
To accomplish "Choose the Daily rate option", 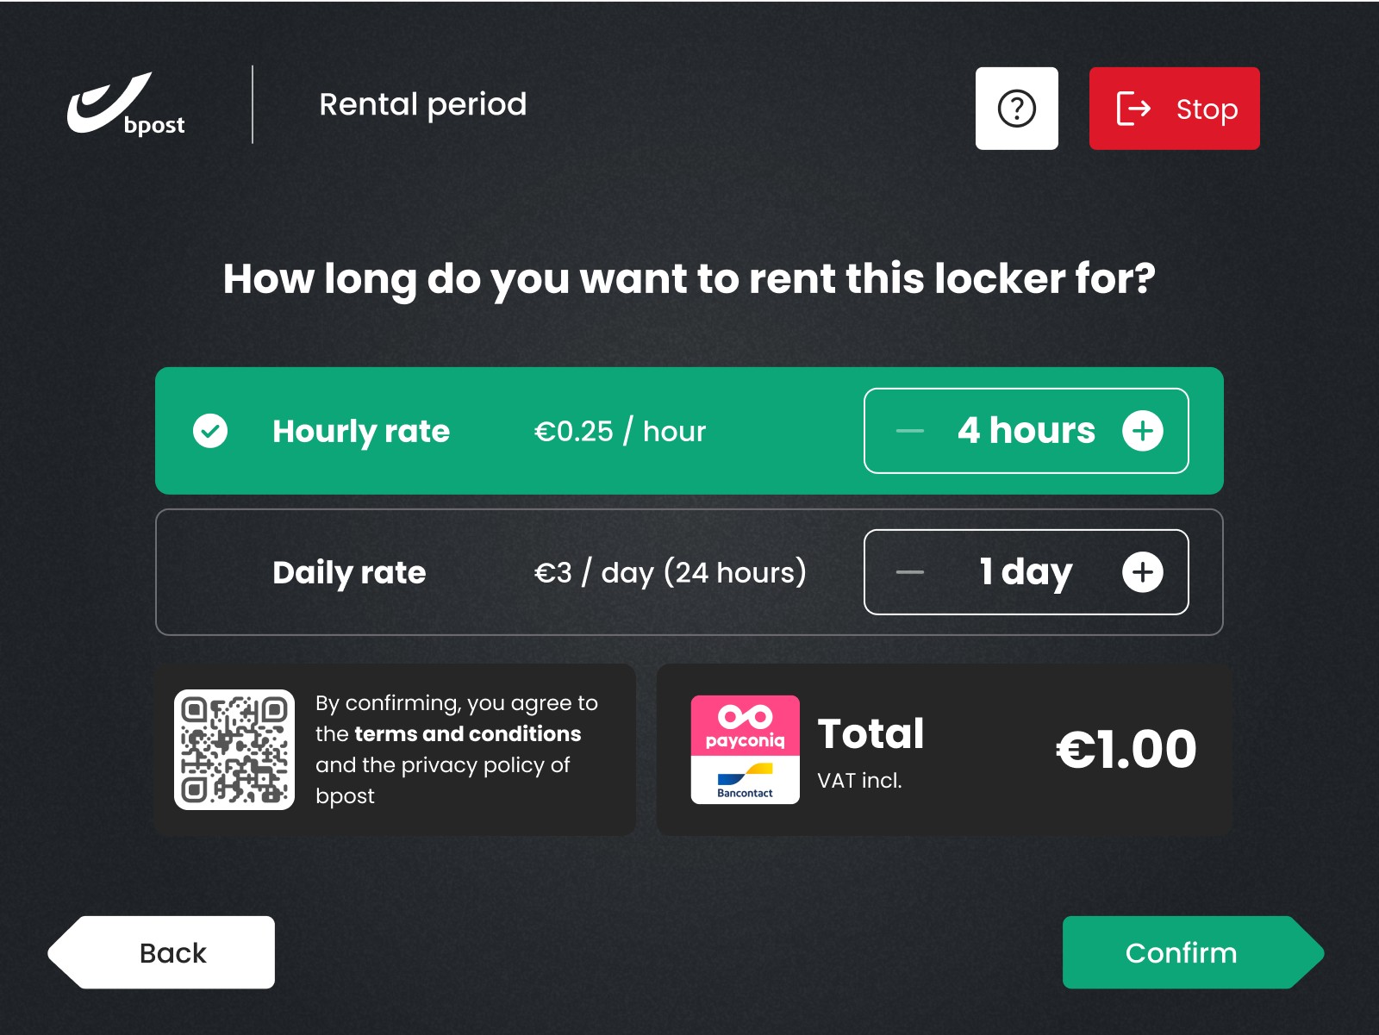I will pos(349,572).
